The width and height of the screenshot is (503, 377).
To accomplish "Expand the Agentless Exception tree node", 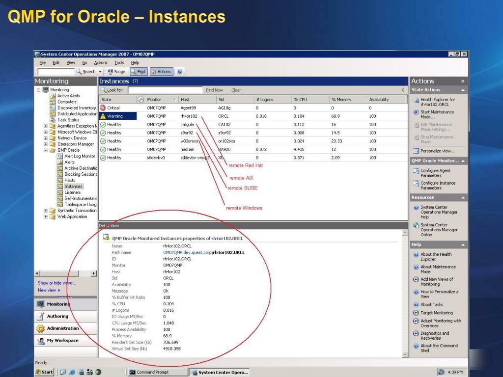I will (46, 126).
